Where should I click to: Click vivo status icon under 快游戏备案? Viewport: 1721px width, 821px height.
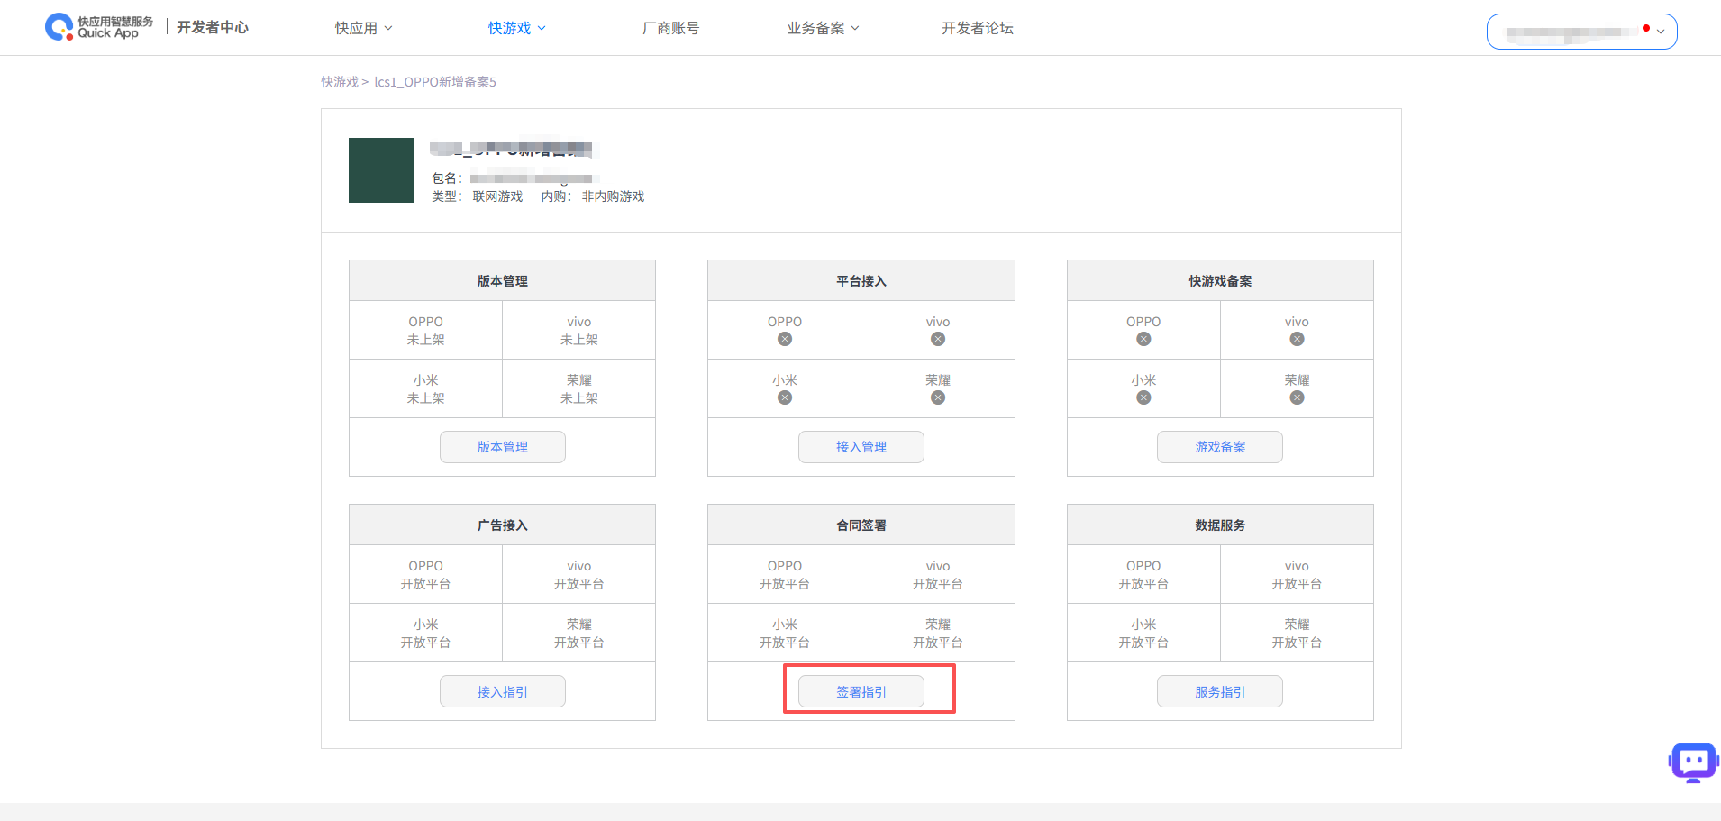coord(1297,339)
